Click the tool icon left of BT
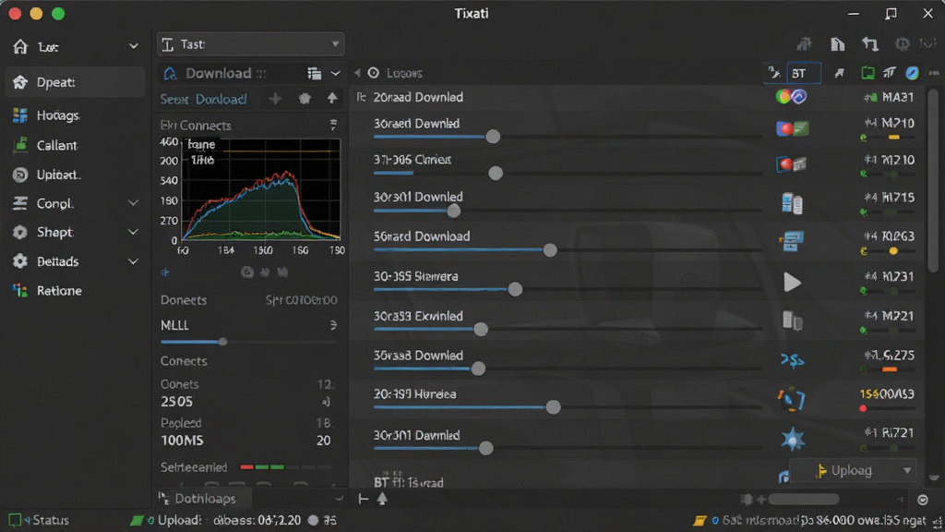Viewport: 945px width, 532px height. 774,73
